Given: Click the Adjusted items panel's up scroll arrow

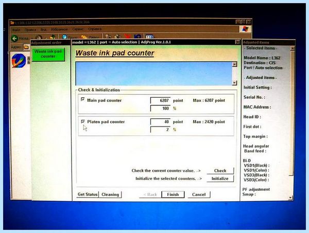Looking at the screenshot, I should (293, 48).
